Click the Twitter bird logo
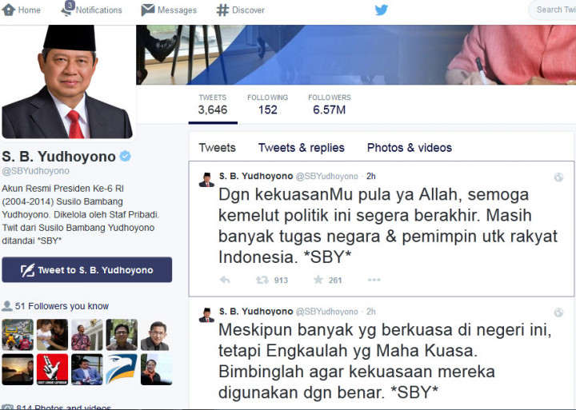The width and height of the screenshot is (576, 410). (382, 10)
